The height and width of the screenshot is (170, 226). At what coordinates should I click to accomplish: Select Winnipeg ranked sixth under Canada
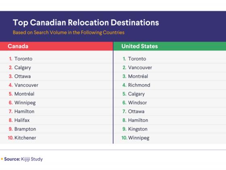(25, 103)
